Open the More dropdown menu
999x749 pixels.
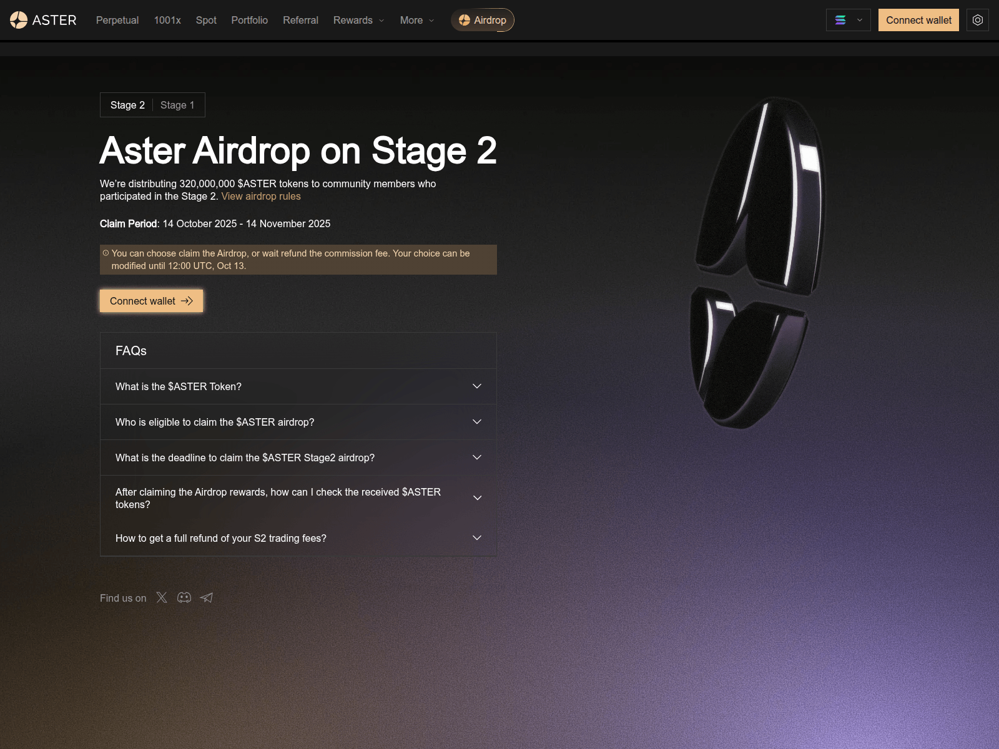[x=416, y=20]
